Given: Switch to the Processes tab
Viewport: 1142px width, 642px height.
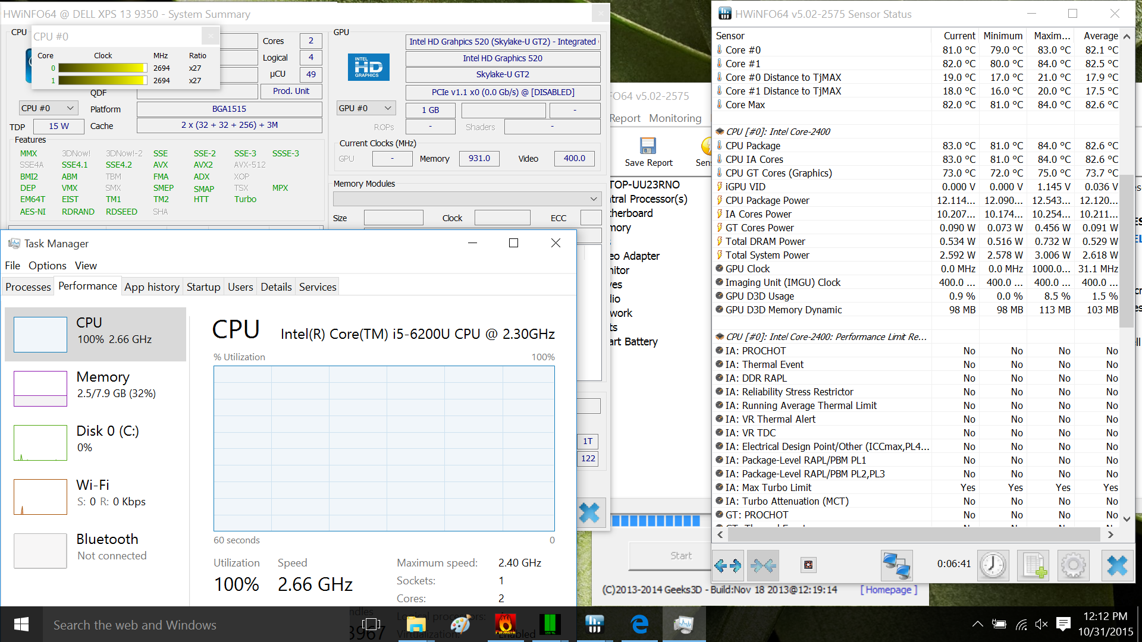Looking at the screenshot, I should [x=28, y=287].
